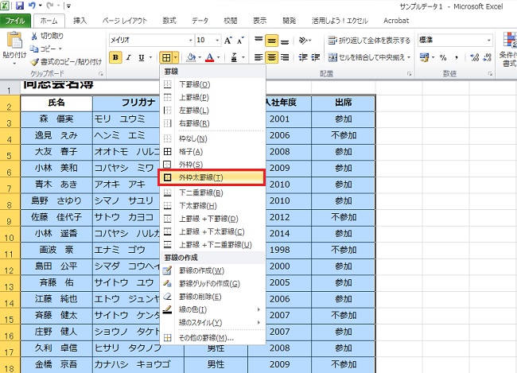Viewport: 517px width, 373px height.
Task: Click the Format Painter brush icon
Action: click(34, 61)
